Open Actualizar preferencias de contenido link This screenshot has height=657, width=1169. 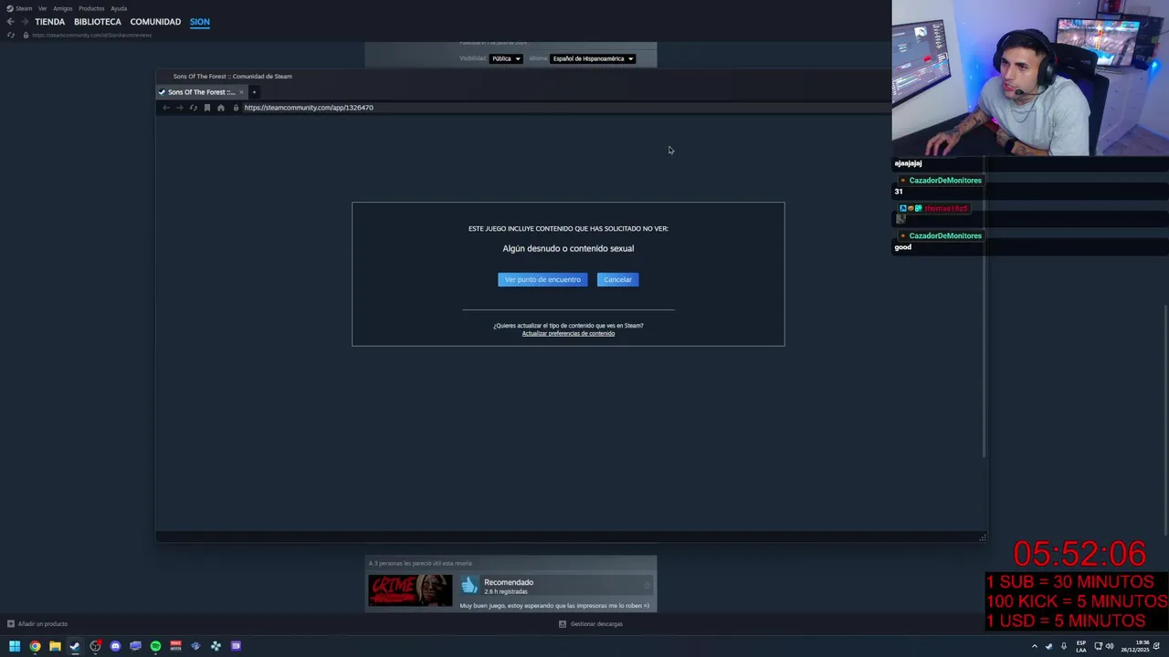click(568, 333)
